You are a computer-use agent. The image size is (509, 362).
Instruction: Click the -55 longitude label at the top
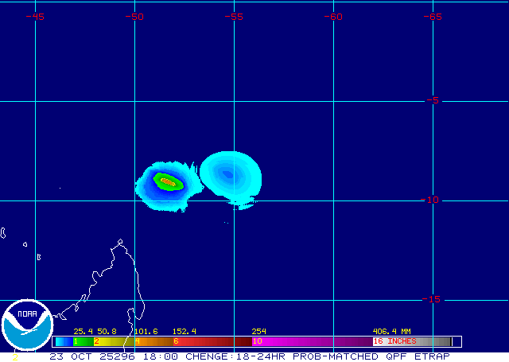click(x=234, y=16)
